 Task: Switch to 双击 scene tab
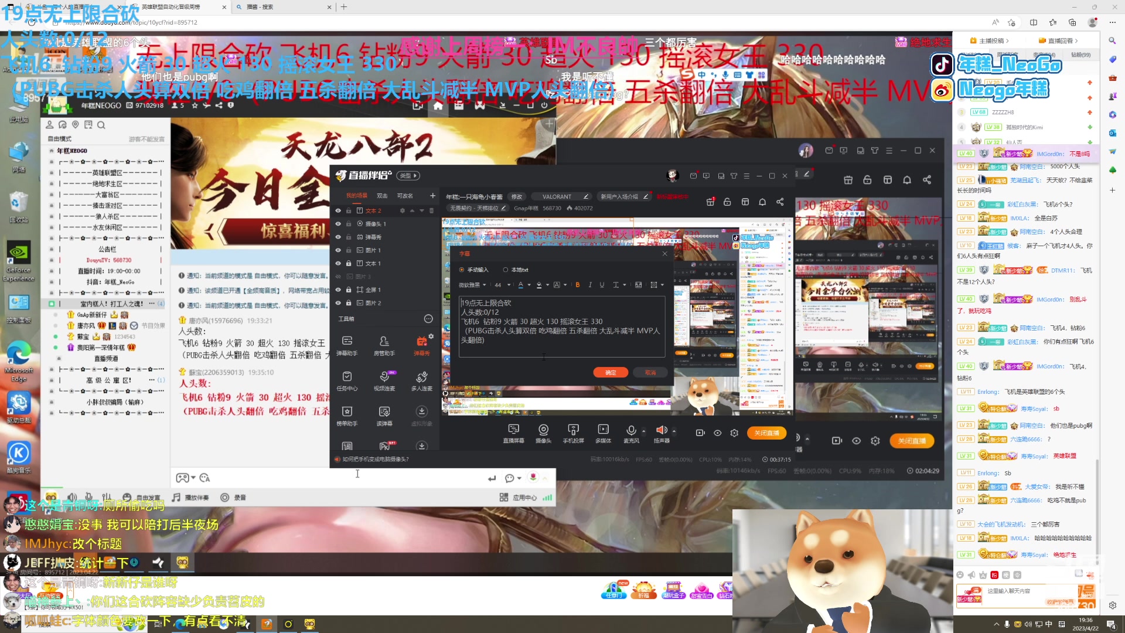click(x=382, y=196)
